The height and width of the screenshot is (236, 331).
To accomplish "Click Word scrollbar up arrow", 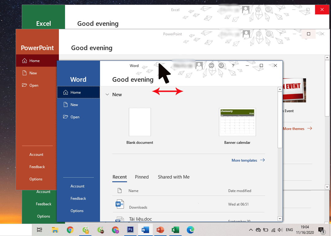I will 280,89.
